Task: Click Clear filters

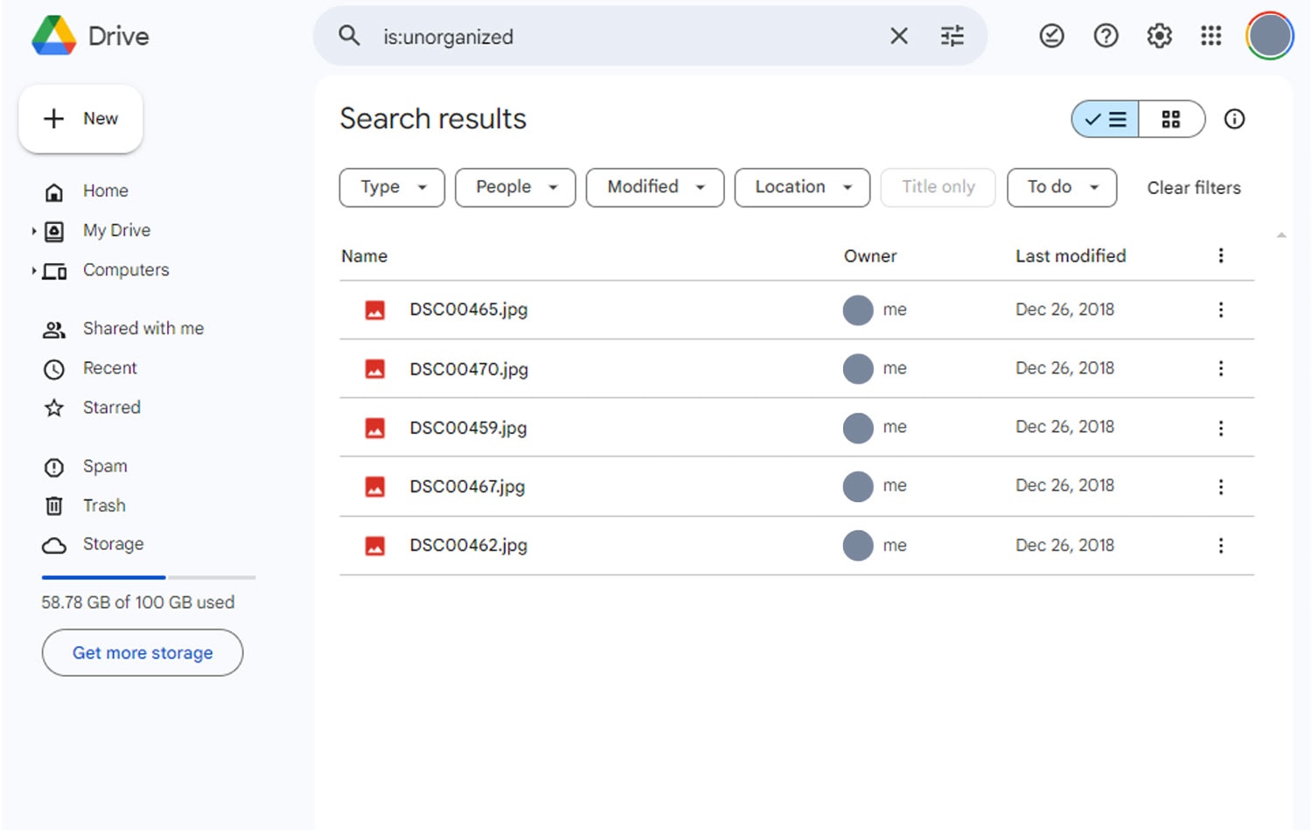Action: point(1194,187)
